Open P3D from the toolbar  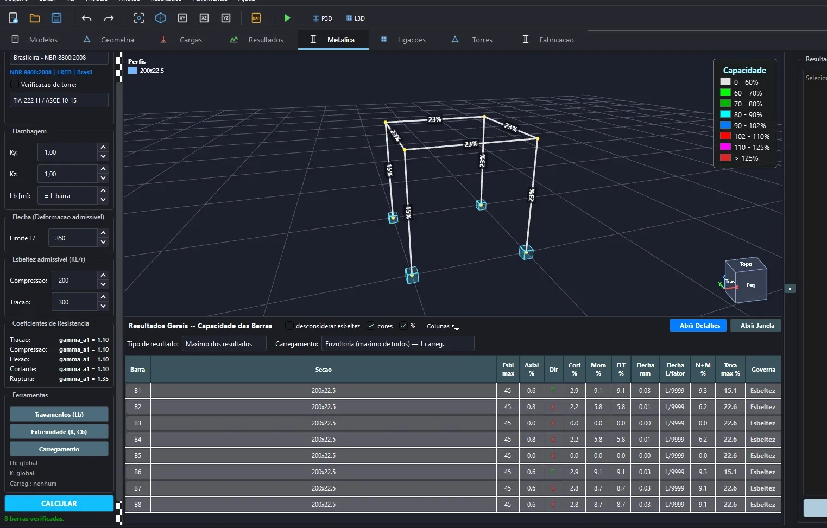click(323, 18)
